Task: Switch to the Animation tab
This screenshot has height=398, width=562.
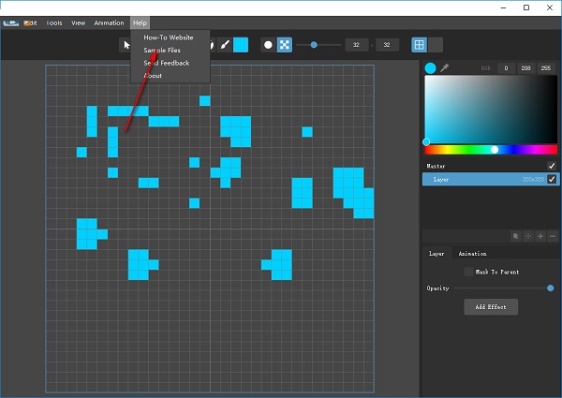Action: click(x=472, y=253)
